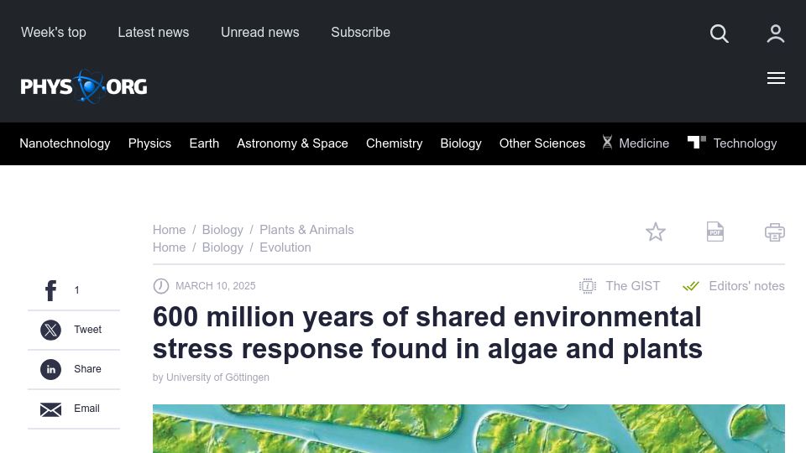Open the Earth section

tap(204, 143)
